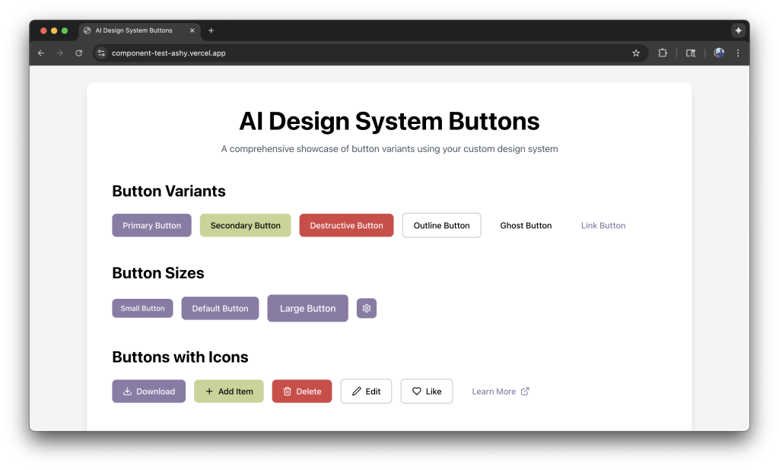Select the AI Design System Buttons tab

click(134, 30)
